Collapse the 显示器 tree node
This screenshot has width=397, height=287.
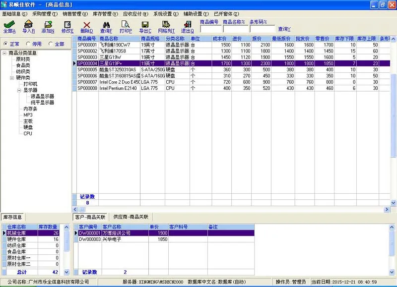click(x=19, y=90)
